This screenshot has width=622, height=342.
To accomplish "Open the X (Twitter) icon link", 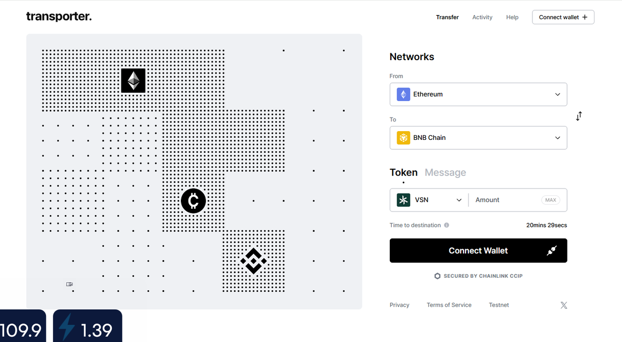I will pyautogui.click(x=564, y=305).
